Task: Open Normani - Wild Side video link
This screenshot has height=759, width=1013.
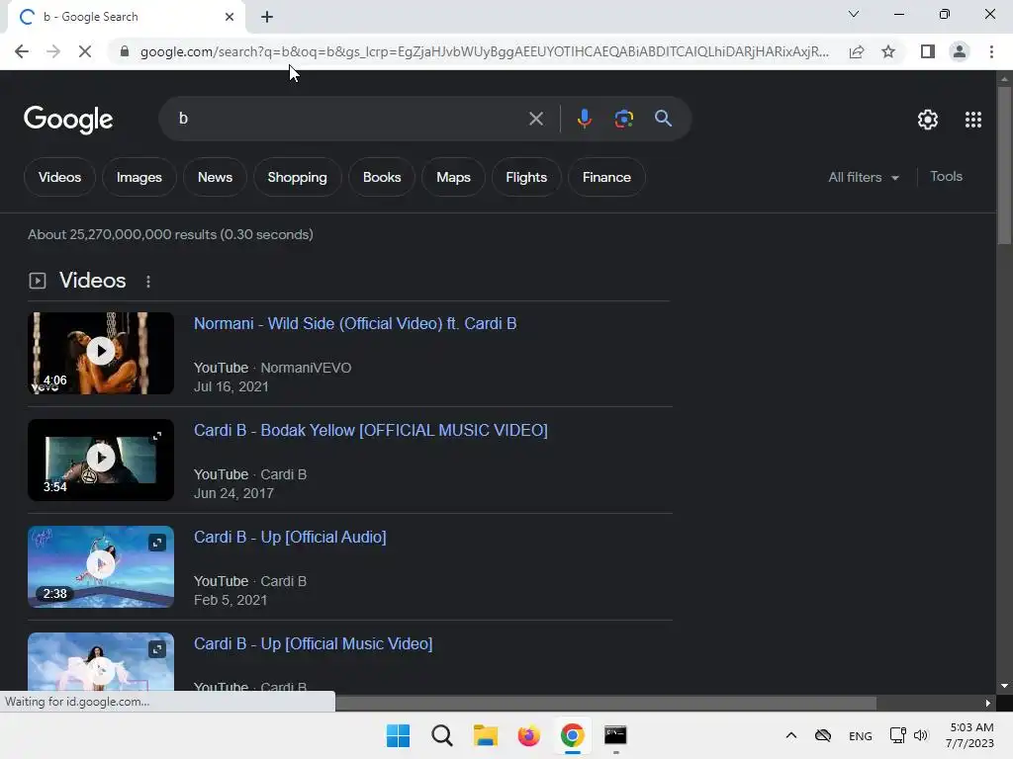Action: [x=355, y=323]
